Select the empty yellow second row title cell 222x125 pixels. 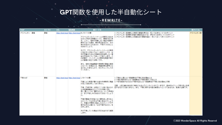[196, 96]
